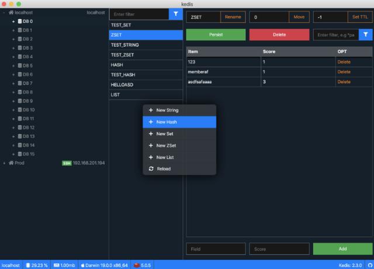Image resolution: width=374 pixels, height=269 pixels.
Task: Focus the database index field showing 0
Action: coord(269,17)
